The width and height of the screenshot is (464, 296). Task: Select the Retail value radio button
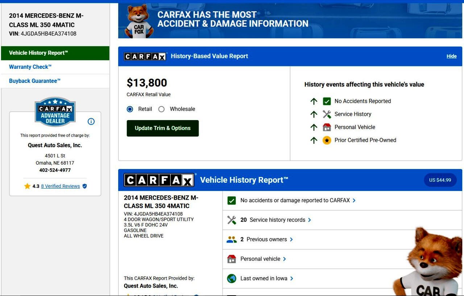(x=130, y=109)
